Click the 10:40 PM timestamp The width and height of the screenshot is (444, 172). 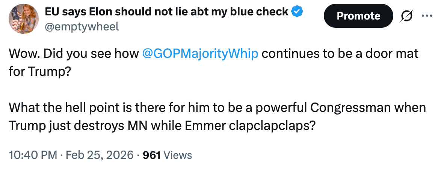pyautogui.click(x=32, y=155)
